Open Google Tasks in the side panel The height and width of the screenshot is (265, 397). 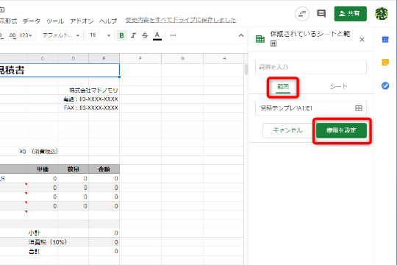click(x=385, y=85)
